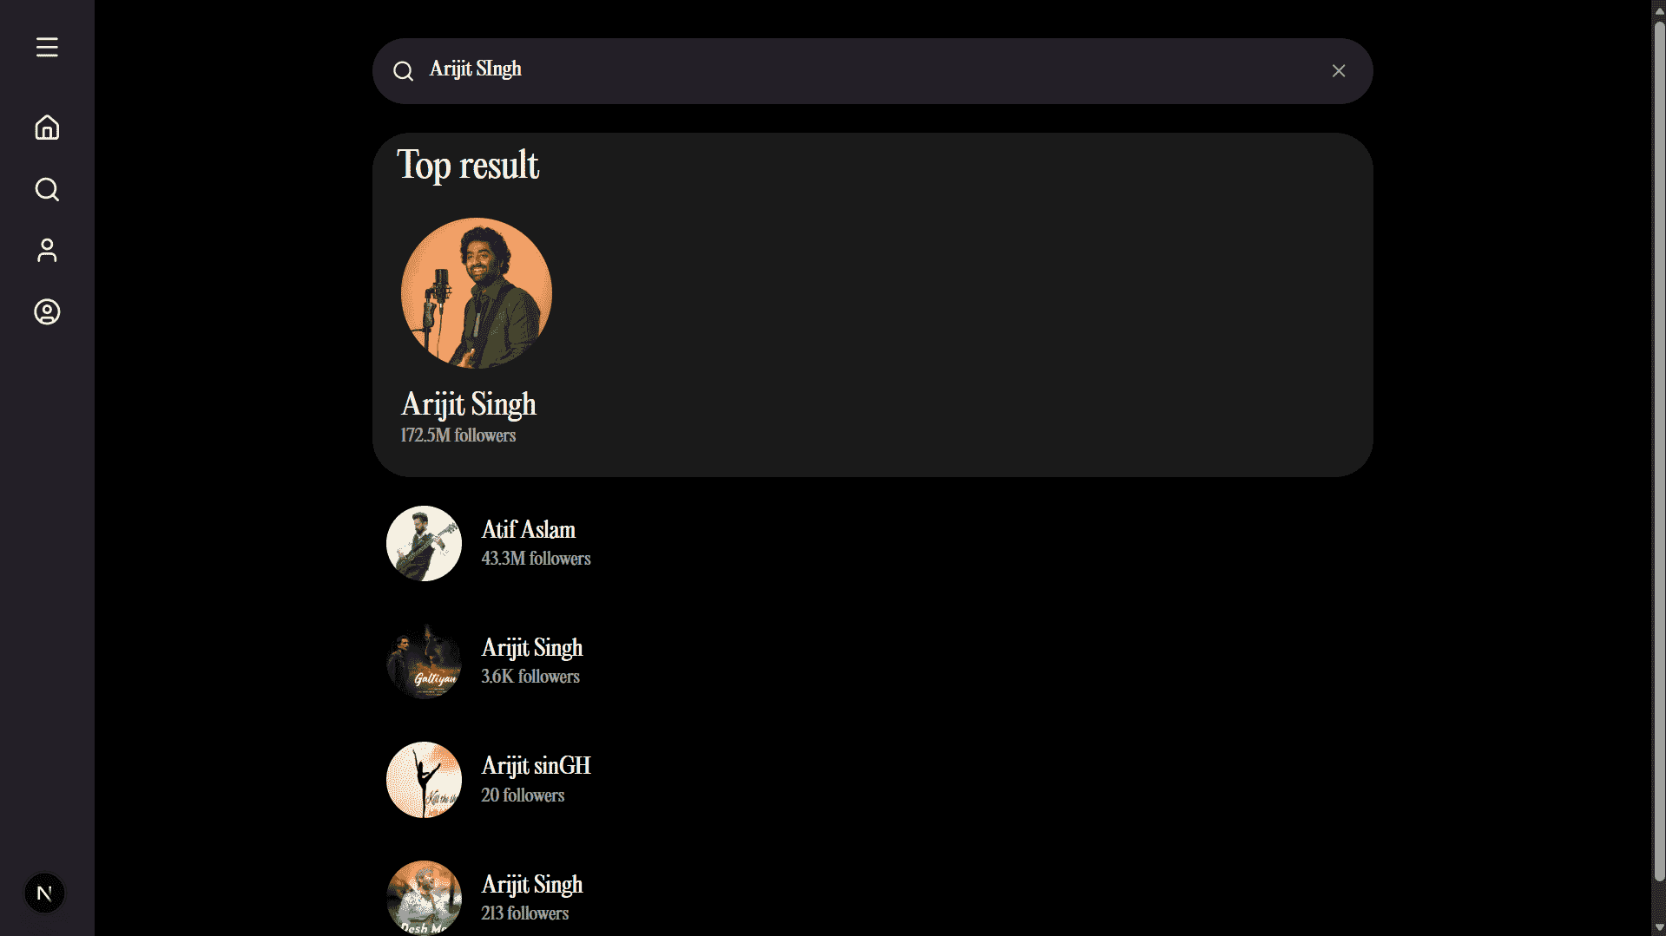Go to Home via sidebar icon
The height and width of the screenshot is (936, 1666).
click(47, 128)
